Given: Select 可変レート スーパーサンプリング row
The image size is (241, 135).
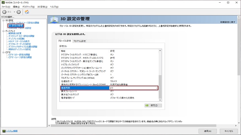Looking at the screenshot, I should [x=109, y=71].
